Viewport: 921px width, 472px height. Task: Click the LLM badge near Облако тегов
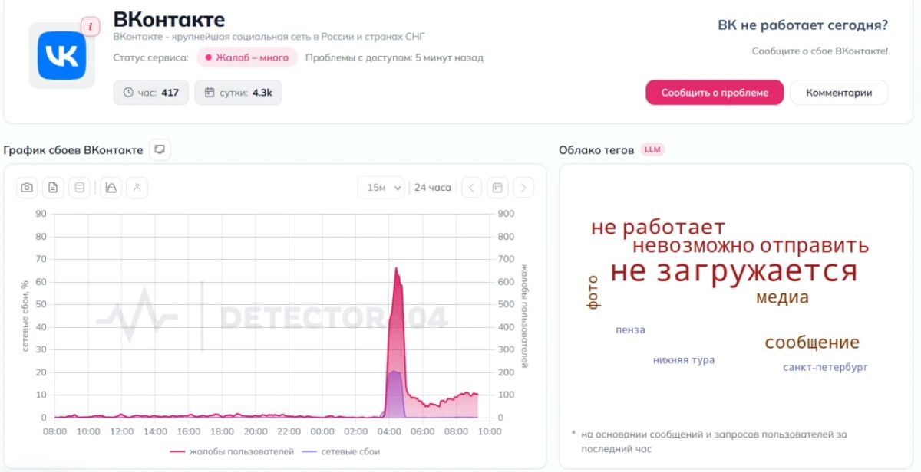click(x=652, y=149)
